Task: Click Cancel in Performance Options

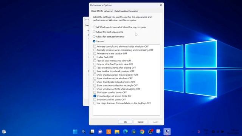Action: tap(140, 122)
